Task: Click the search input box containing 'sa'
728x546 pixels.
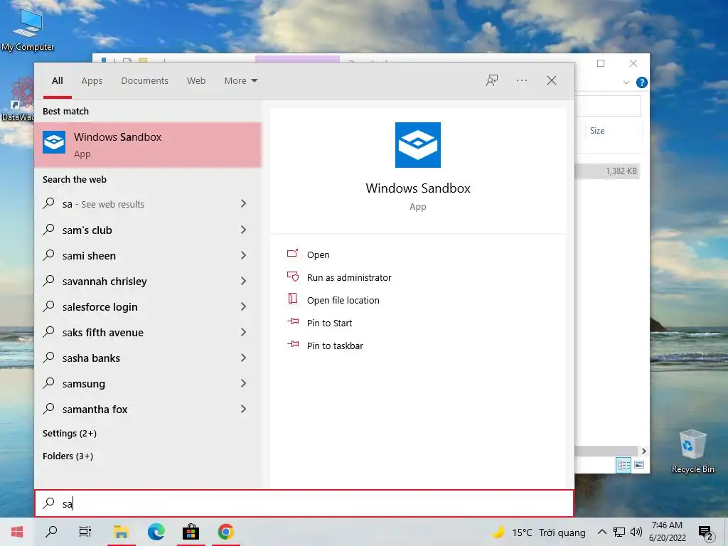Action: pos(304,503)
